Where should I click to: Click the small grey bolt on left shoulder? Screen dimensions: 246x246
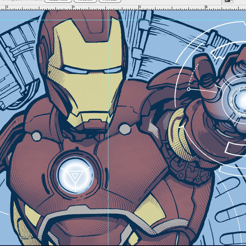pos(36,136)
